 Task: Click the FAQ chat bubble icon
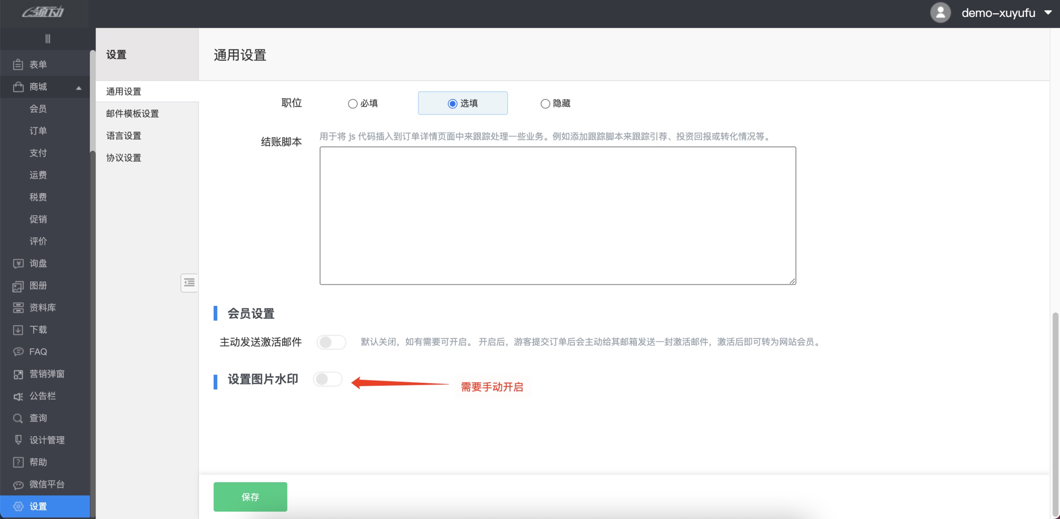18,352
